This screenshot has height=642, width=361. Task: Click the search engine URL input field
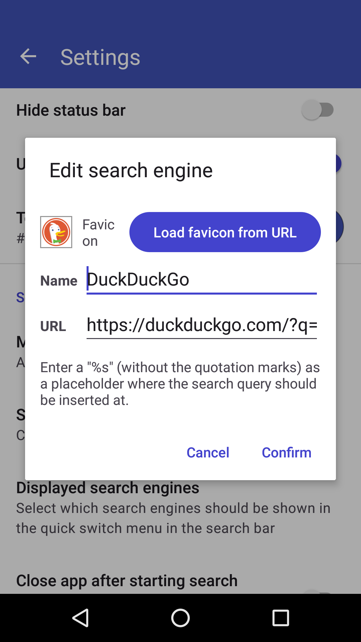click(201, 325)
